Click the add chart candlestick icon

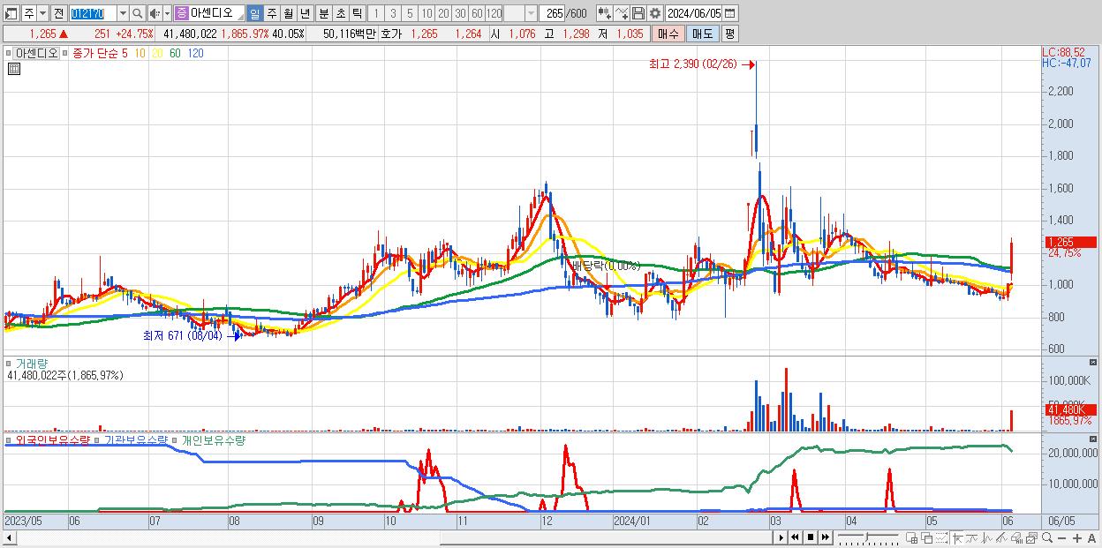click(x=605, y=13)
